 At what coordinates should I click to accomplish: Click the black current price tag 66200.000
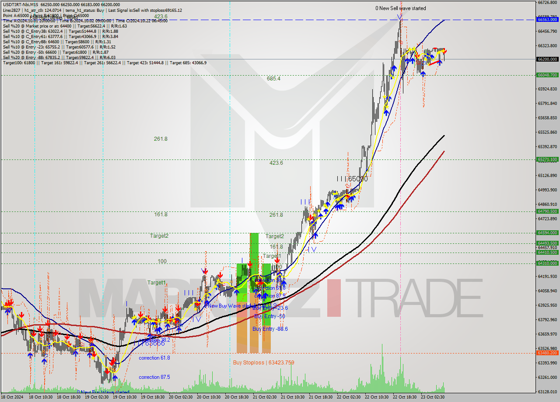[x=547, y=59]
